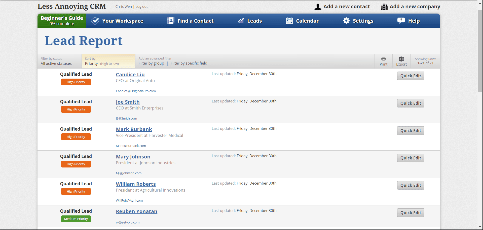Open Joe Smith's contact page

(128, 102)
